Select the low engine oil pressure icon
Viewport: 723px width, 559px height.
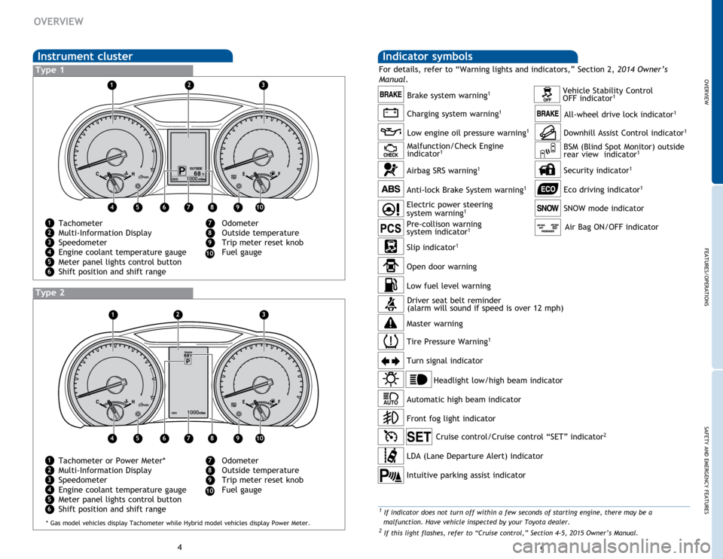coord(391,132)
